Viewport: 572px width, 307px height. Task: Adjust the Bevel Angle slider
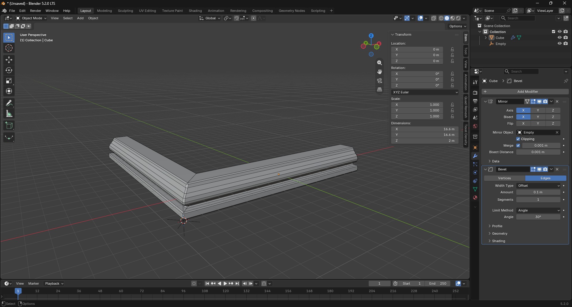click(x=538, y=217)
